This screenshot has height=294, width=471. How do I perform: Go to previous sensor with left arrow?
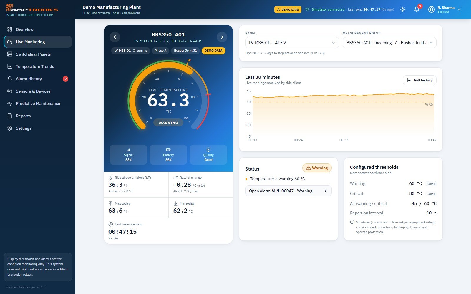point(115,37)
